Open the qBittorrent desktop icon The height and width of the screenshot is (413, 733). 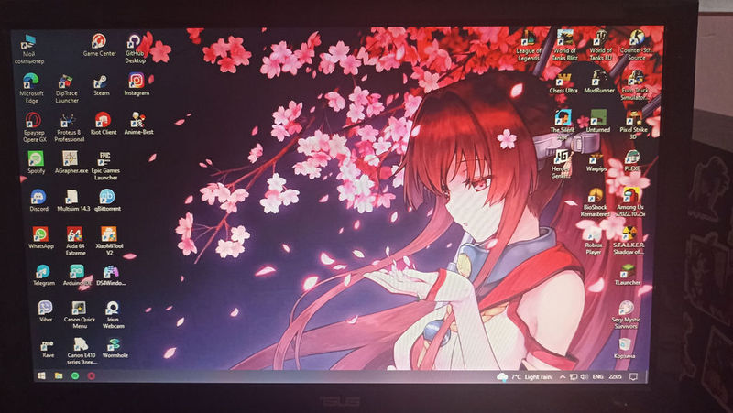click(x=107, y=200)
